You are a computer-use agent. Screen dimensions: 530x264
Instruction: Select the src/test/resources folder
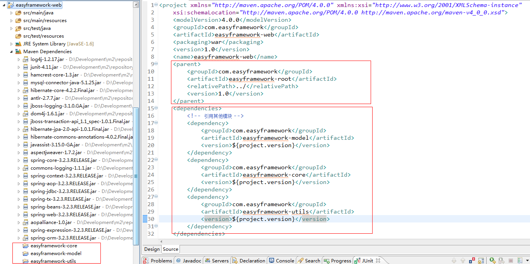pos(43,36)
